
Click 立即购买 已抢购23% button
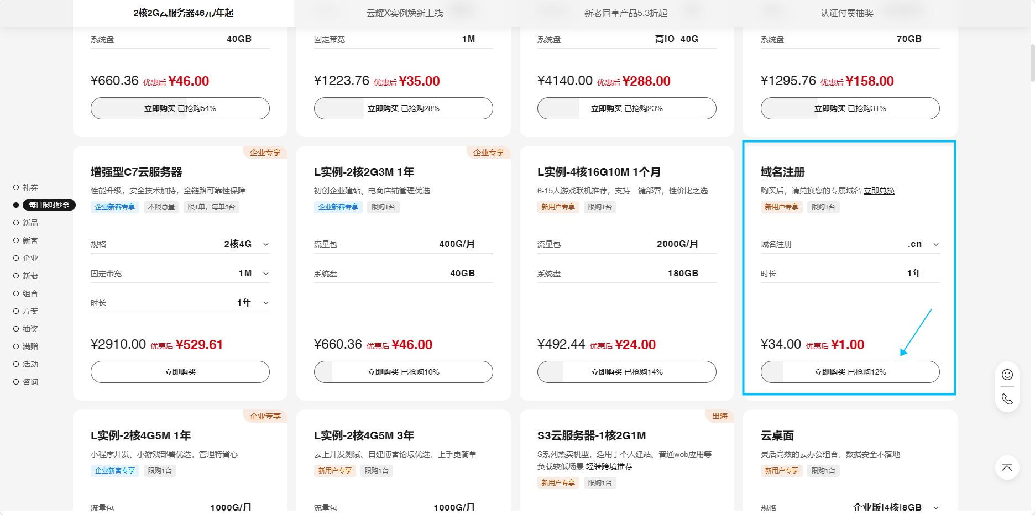tap(627, 108)
